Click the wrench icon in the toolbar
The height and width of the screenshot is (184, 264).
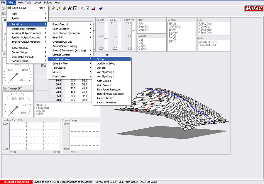click(x=82, y=8)
